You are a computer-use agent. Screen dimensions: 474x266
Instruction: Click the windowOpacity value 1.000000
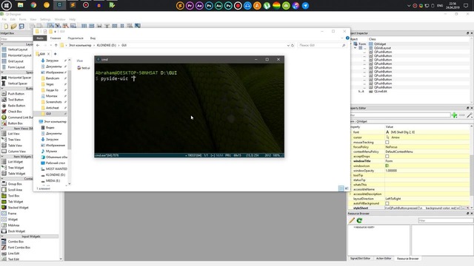391,171
